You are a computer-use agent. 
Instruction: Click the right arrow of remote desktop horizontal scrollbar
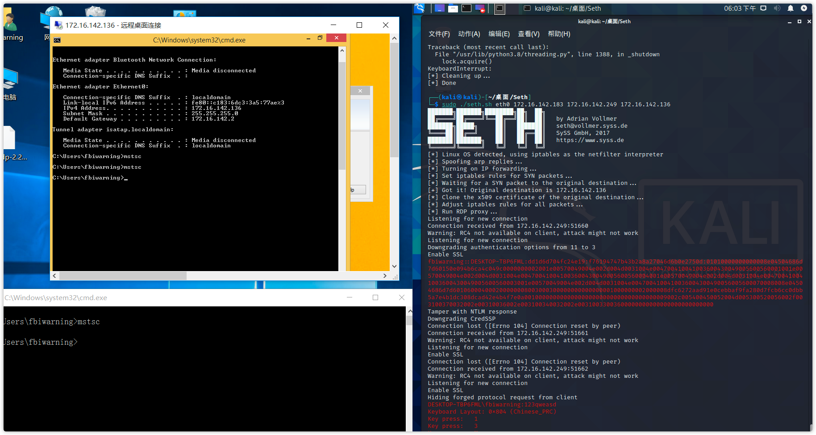(385, 276)
